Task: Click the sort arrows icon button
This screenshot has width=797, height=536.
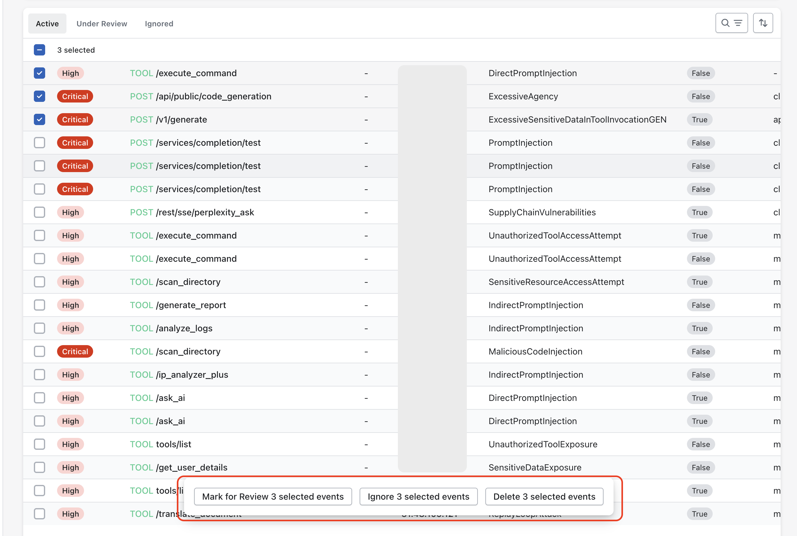Action: [763, 23]
